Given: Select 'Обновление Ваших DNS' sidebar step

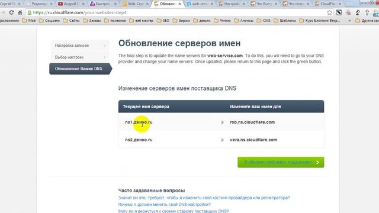Looking at the screenshot, I should tap(81, 69).
